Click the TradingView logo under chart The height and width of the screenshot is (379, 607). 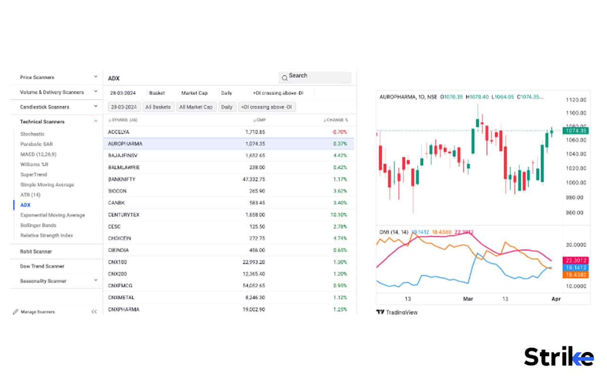coord(396,312)
